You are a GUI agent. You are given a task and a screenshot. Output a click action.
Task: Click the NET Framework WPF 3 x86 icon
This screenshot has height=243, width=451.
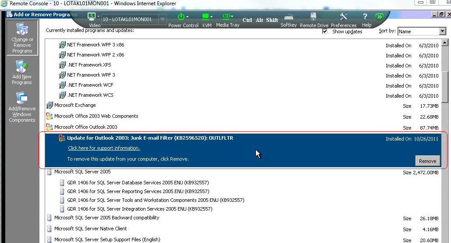[62, 45]
